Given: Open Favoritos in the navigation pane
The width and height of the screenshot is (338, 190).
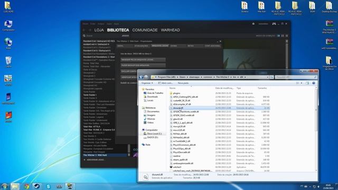Looking at the screenshot, I should [x=149, y=89].
